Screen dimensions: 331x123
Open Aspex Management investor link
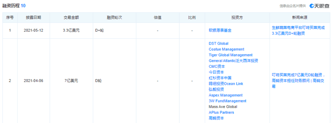pyautogui.click(x=226, y=95)
